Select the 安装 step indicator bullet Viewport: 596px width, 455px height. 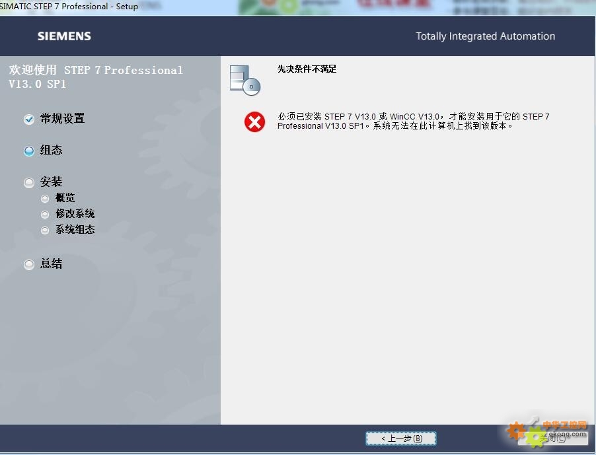pyautogui.click(x=29, y=183)
